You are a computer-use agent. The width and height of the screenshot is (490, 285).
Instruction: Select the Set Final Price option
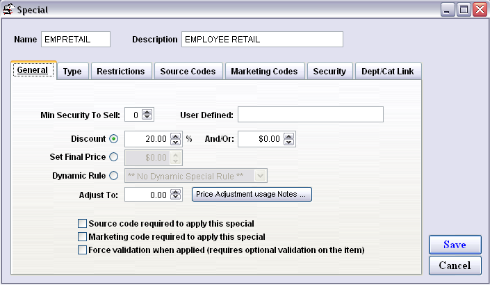[x=114, y=157]
